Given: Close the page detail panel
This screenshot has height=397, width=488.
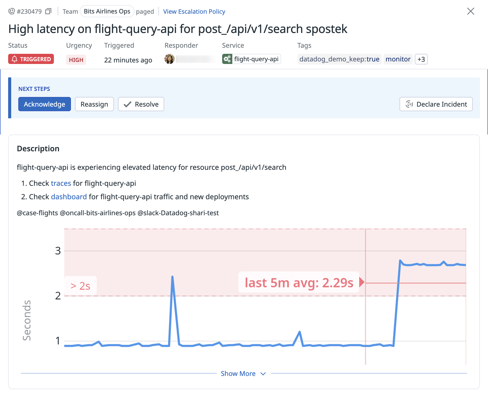Looking at the screenshot, I should point(470,11).
